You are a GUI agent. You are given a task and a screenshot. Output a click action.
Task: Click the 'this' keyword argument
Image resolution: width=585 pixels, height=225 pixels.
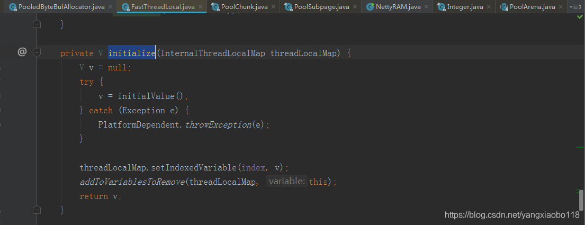coord(318,182)
